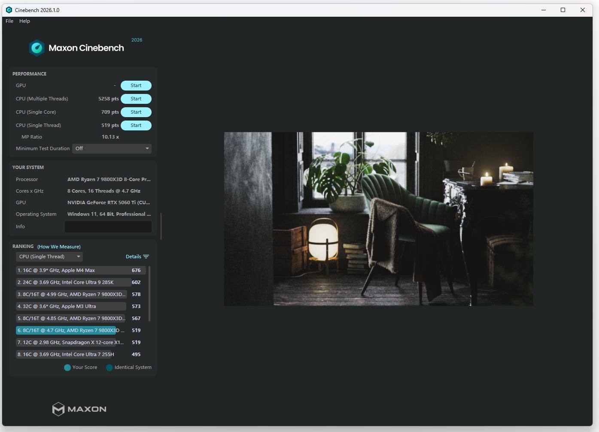The height and width of the screenshot is (432, 599).
Task: Select ranking row Apple M3 Ultra
Action: (x=81, y=306)
